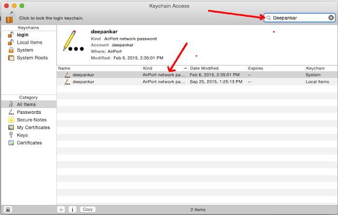The height and width of the screenshot is (215, 338).
Task: Clear the search field with the X button
Action: 331,17
